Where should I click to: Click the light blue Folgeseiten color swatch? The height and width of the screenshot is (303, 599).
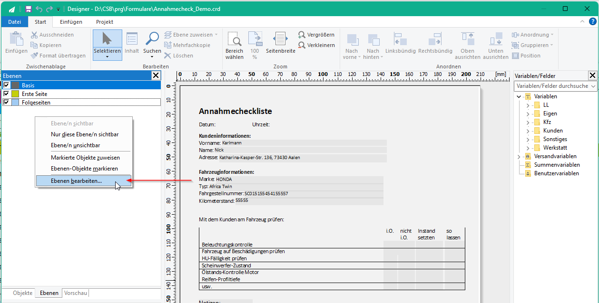point(15,103)
